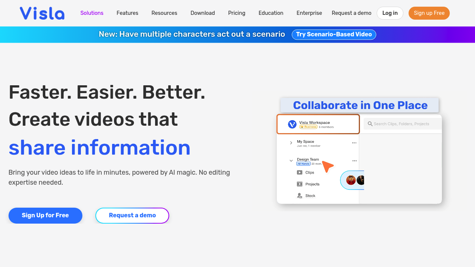Select the Projects film icon
The height and width of the screenshot is (267, 475).
(299, 184)
